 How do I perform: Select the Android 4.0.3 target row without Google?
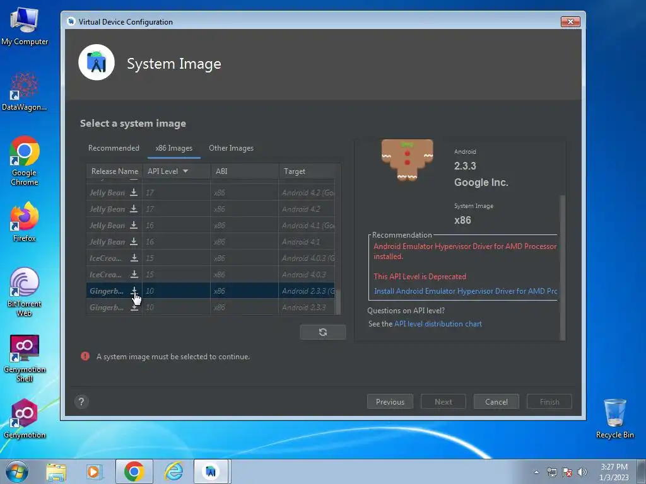(307, 275)
